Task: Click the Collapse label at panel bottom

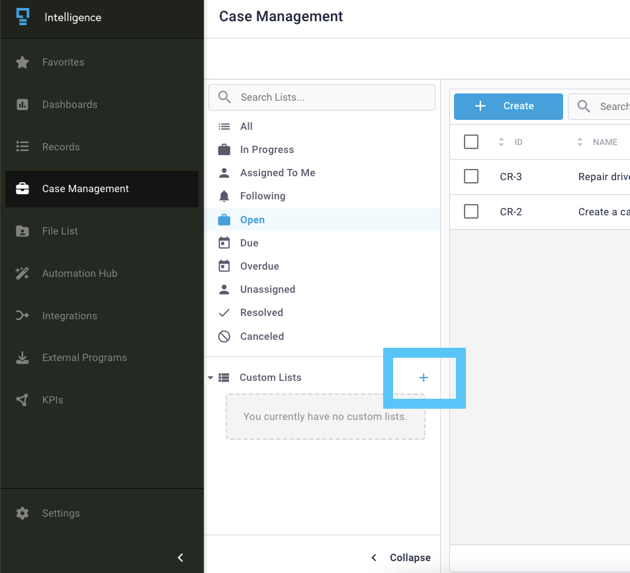Action: tap(410, 557)
